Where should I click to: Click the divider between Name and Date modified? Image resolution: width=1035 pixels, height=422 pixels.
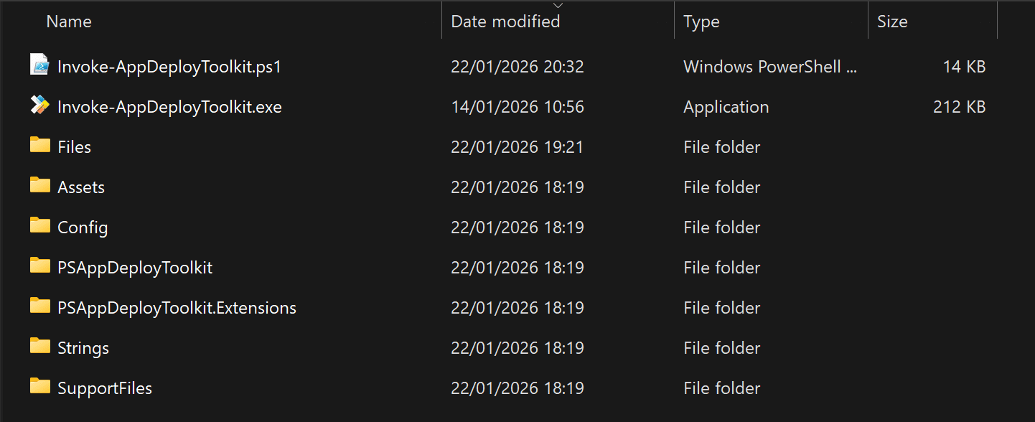click(441, 21)
